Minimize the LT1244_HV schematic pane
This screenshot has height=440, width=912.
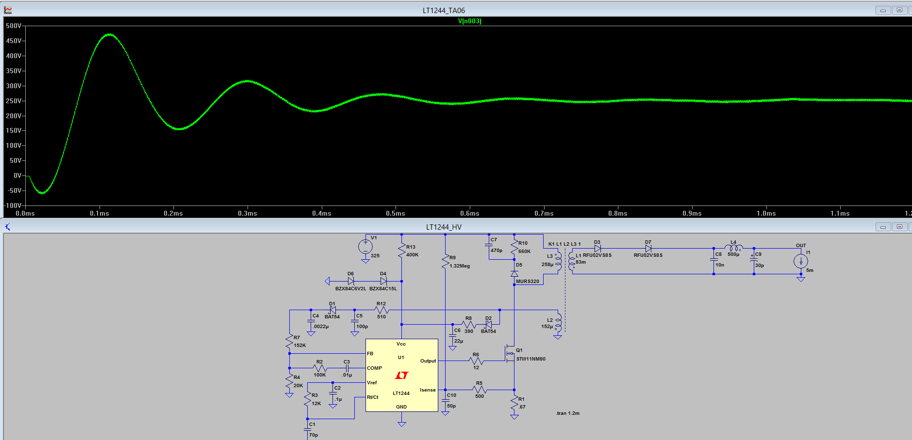tap(883, 227)
